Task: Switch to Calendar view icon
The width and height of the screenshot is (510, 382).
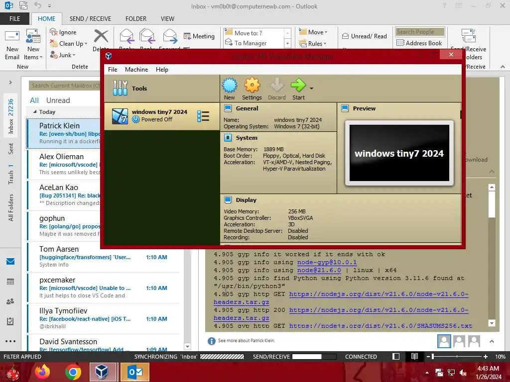Action: (10, 282)
